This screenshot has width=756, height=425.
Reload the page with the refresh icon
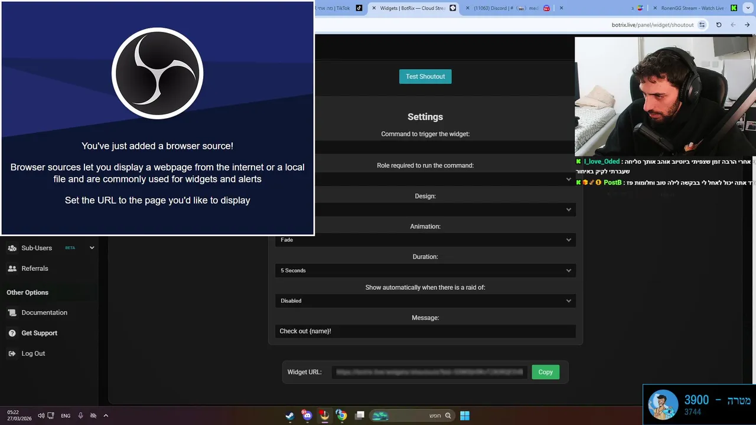[x=719, y=25]
